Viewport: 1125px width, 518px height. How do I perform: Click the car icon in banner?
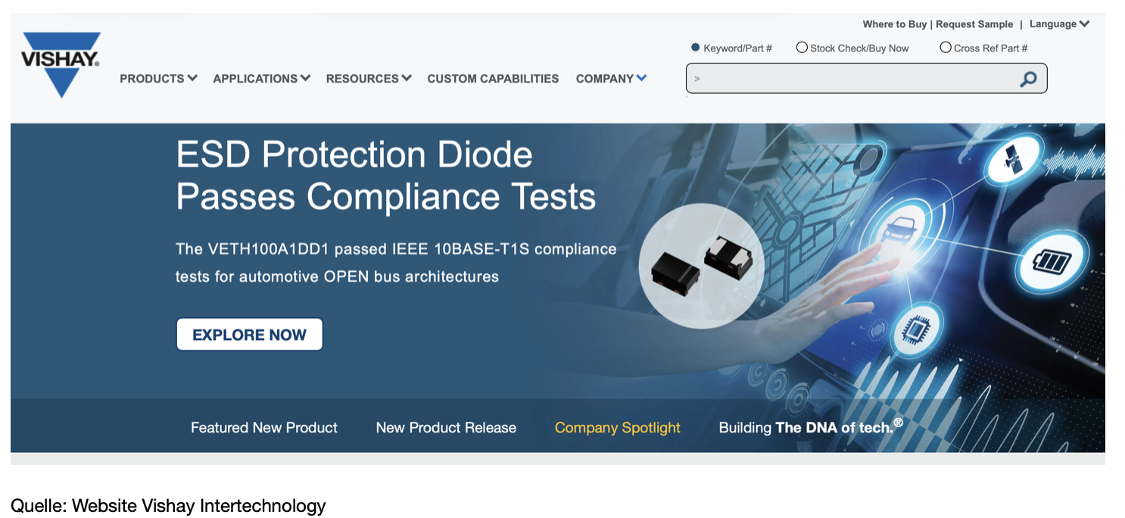coord(899,226)
